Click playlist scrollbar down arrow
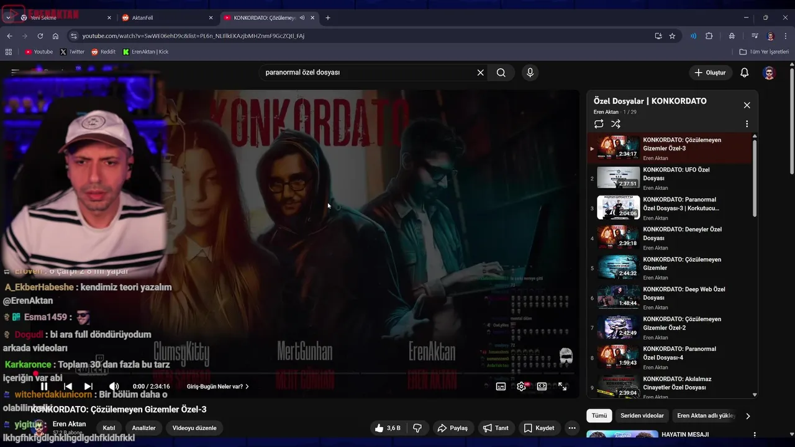The width and height of the screenshot is (795, 447). (x=755, y=394)
